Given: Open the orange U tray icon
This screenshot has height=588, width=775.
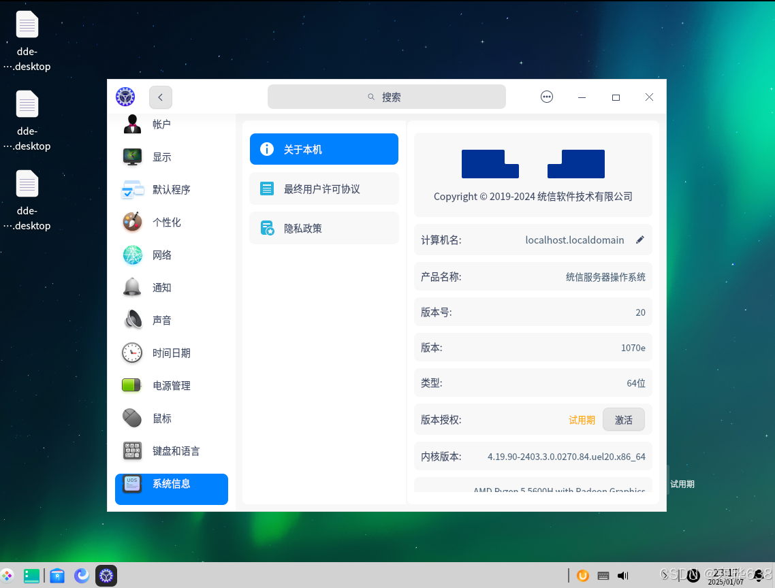Looking at the screenshot, I should 583,576.
